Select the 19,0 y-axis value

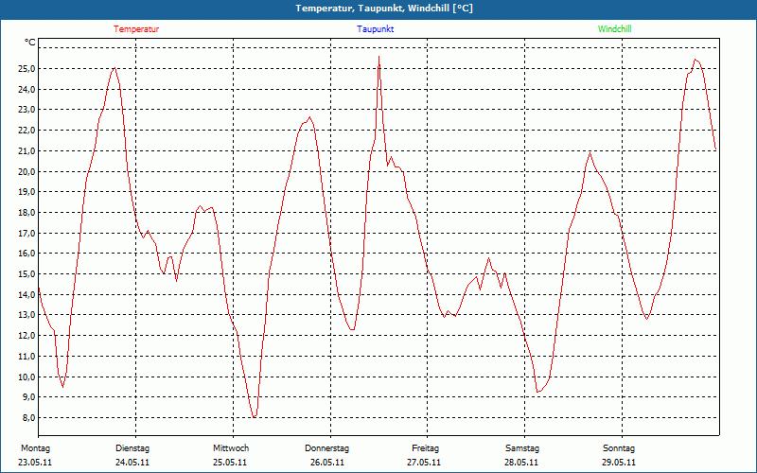26,192
